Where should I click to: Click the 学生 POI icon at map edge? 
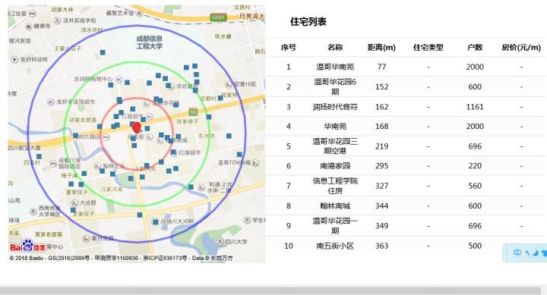pyautogui.click(x=247, y=220)
